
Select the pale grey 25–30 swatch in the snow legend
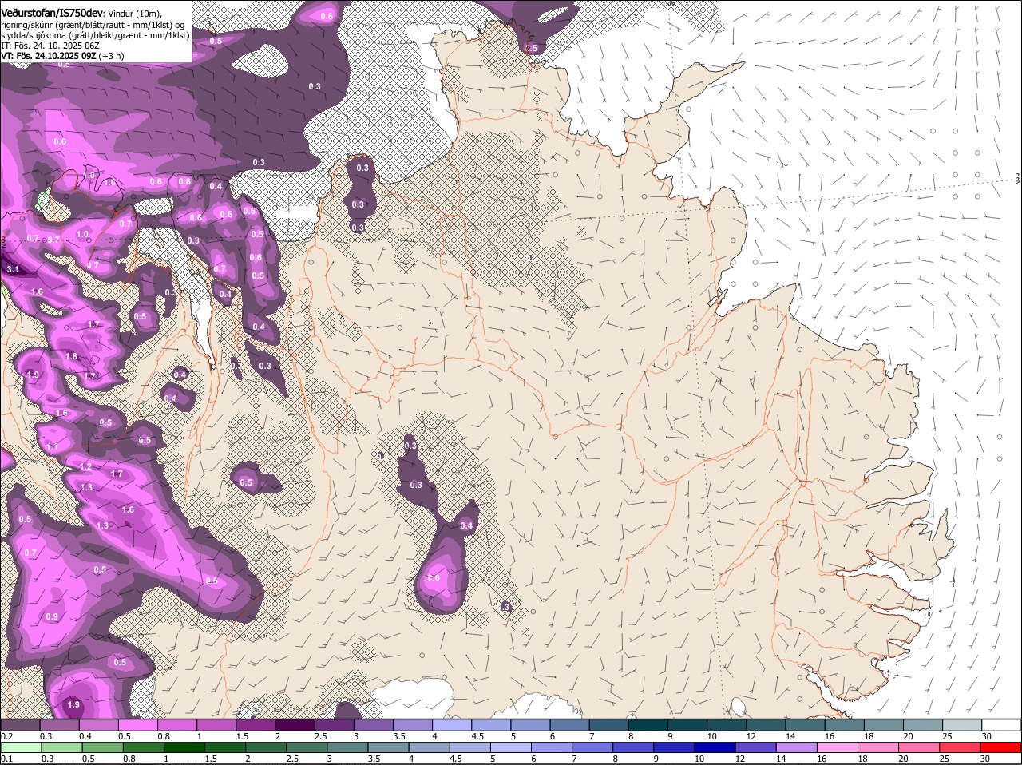coord(962,725)
